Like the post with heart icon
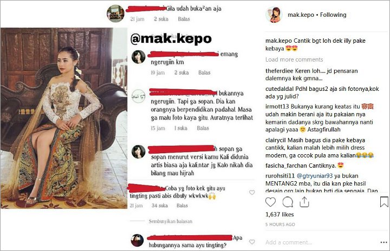This screenshot has width=390, height=251. tap(270, 202)
